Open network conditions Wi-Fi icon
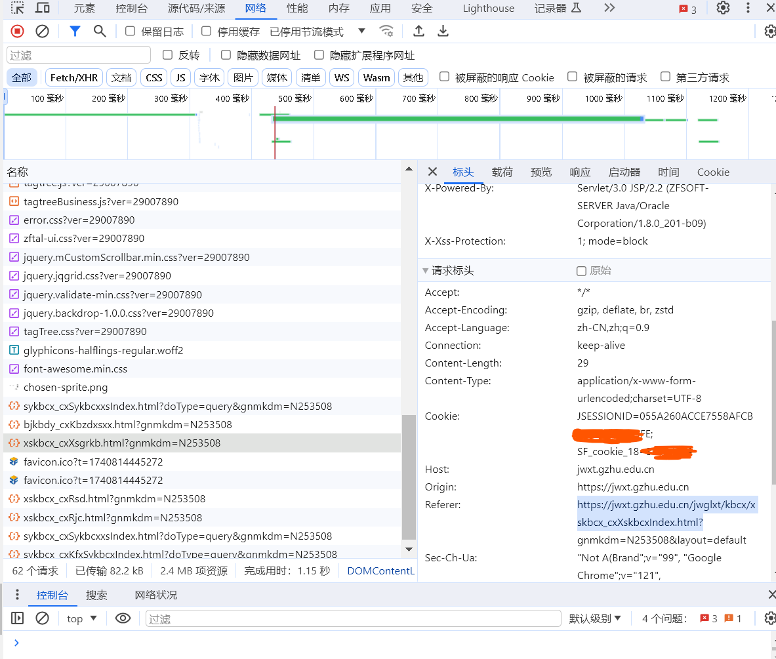 386,31
